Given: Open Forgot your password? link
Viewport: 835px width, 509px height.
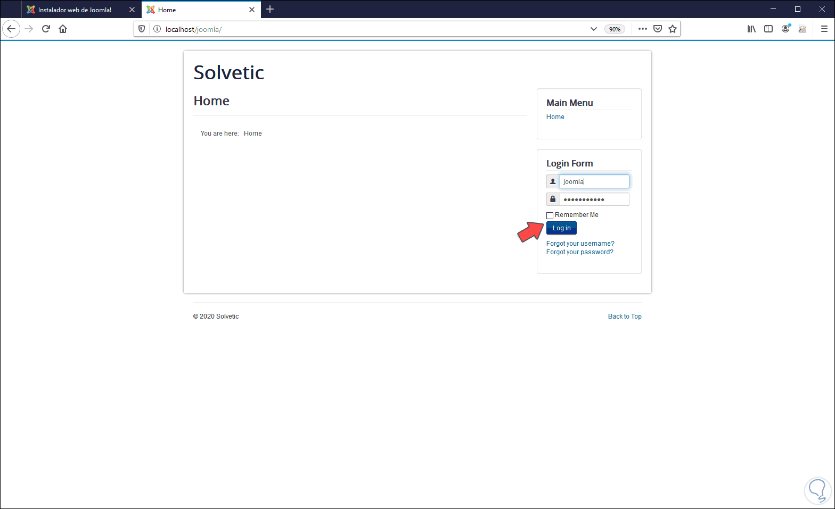Looking at the screenshot, I should (580, 252).
